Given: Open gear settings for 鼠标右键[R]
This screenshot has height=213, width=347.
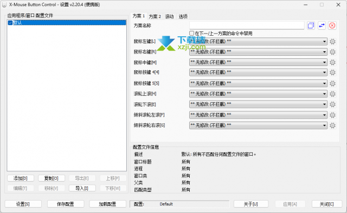Looking at the screenshot, I should (332, 52).
